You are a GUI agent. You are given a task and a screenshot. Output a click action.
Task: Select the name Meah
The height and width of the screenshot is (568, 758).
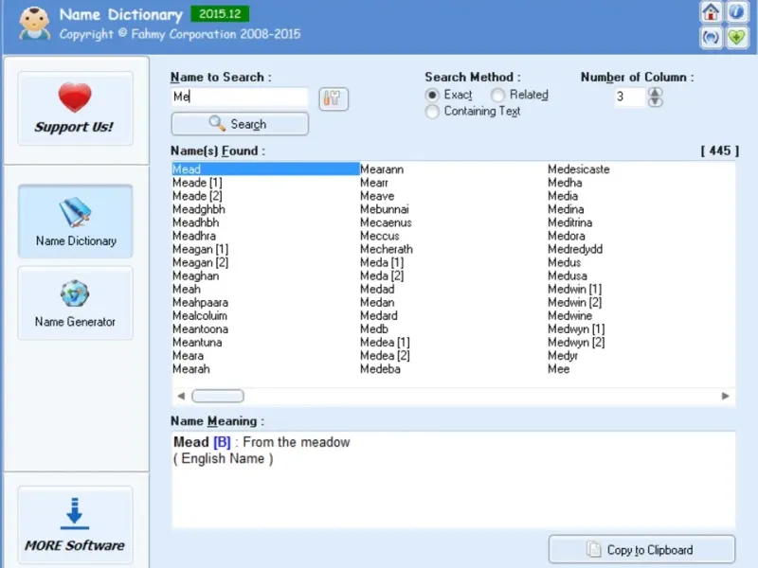pos(187,289)
